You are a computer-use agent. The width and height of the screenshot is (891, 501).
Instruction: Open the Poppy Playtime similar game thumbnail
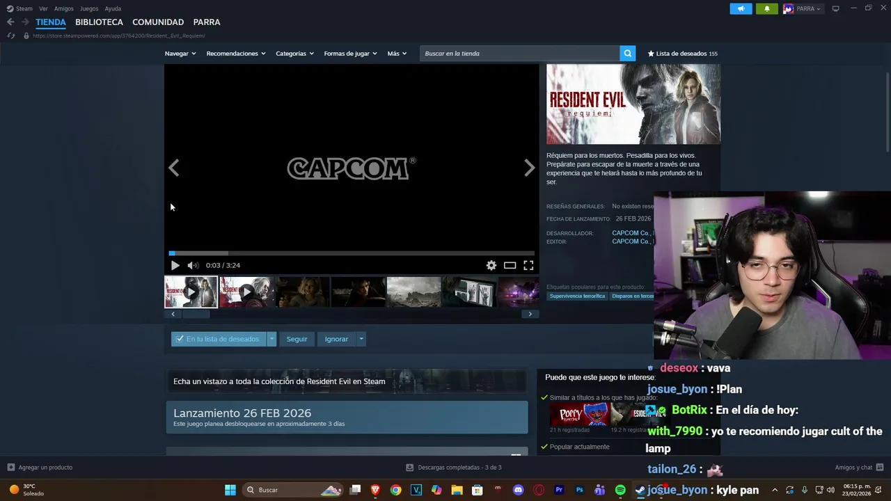(x=578, y=415)
